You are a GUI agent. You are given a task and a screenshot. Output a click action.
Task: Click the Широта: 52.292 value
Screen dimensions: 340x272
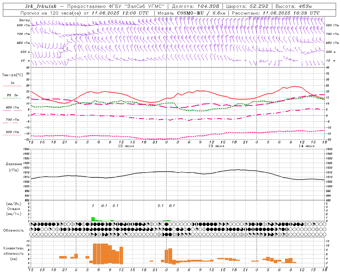point(247,6)
